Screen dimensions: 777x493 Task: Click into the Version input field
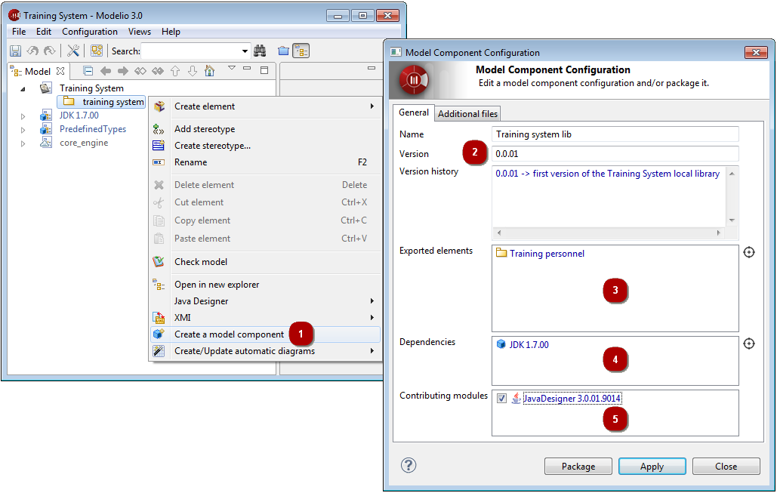click(x=614, y=154)
